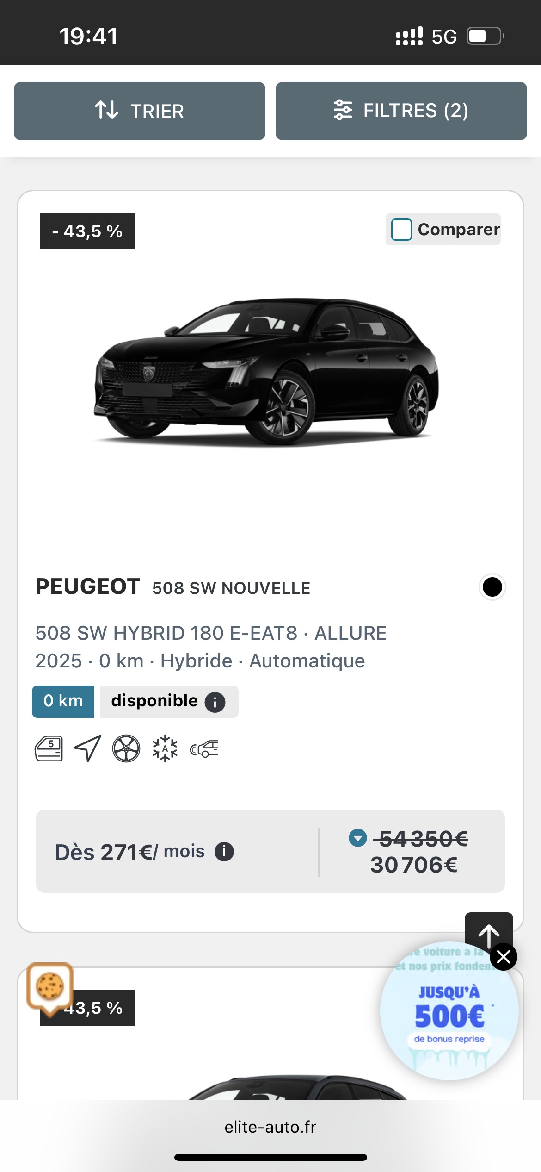Tap the 5 doors equipment icon
Screen dimensions: 541x1172
[49, 748]
